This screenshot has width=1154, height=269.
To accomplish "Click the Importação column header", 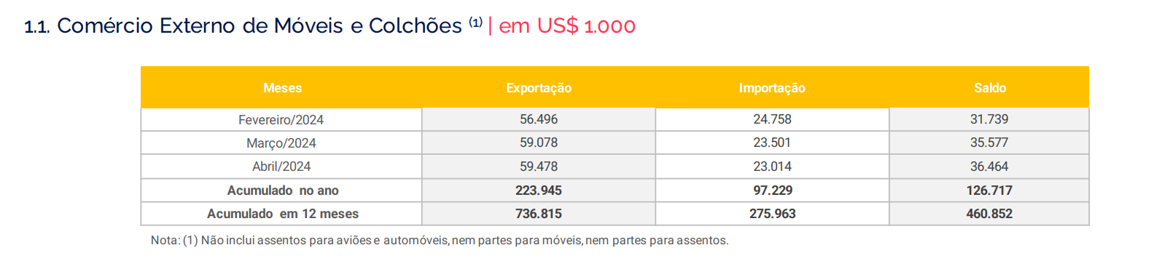I will (772, 88).
